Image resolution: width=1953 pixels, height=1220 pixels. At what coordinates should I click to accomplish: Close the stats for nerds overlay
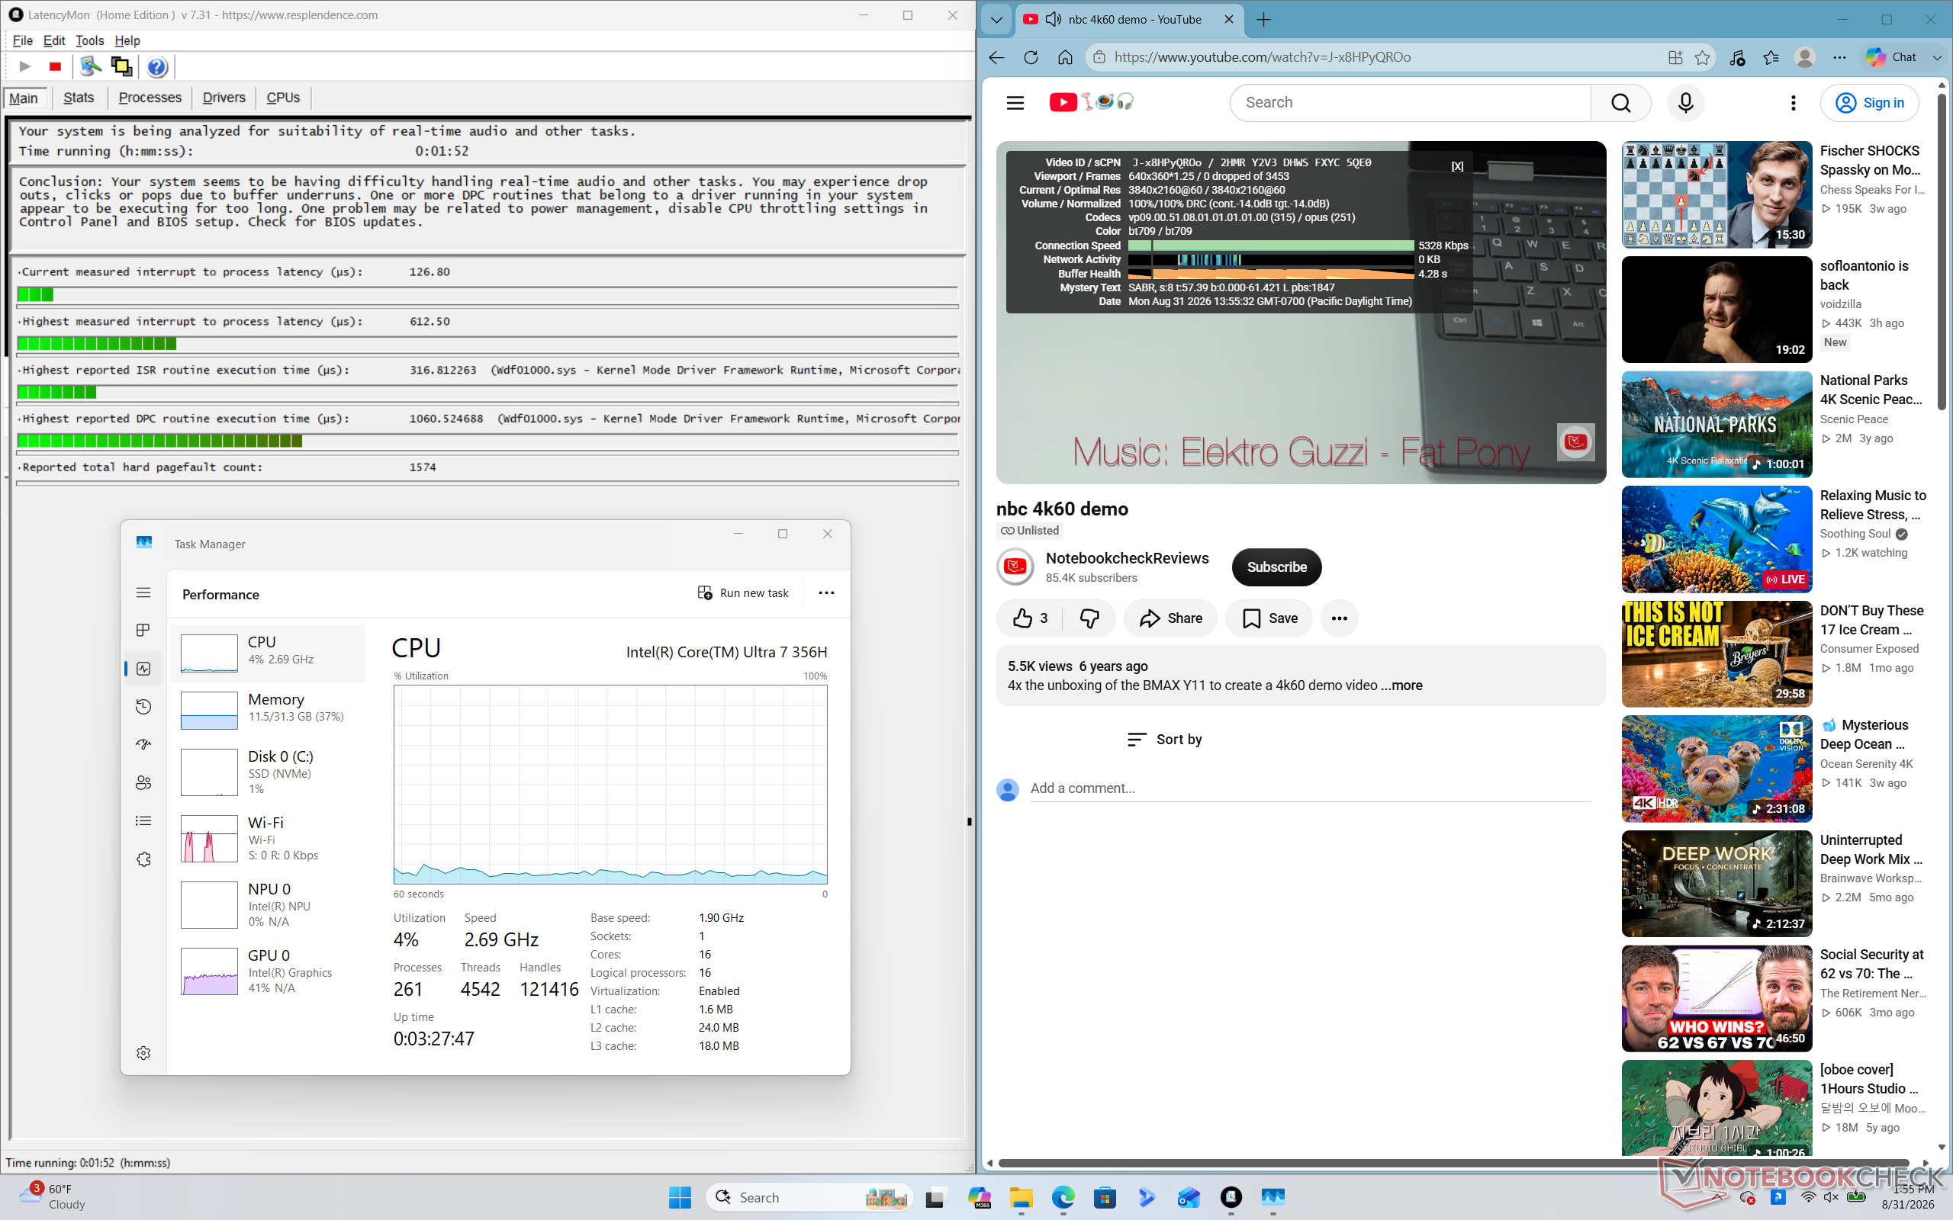[1456, 166]
